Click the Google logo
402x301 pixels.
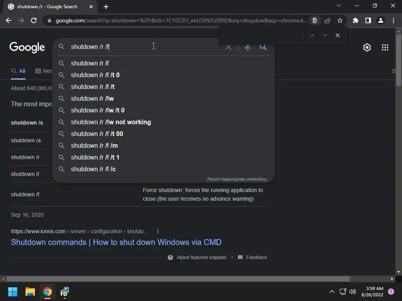pyautogui.click(x=27, y=47)
